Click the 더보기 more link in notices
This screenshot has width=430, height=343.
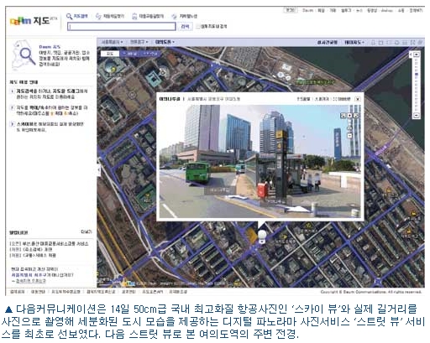[x=87, y=232]
